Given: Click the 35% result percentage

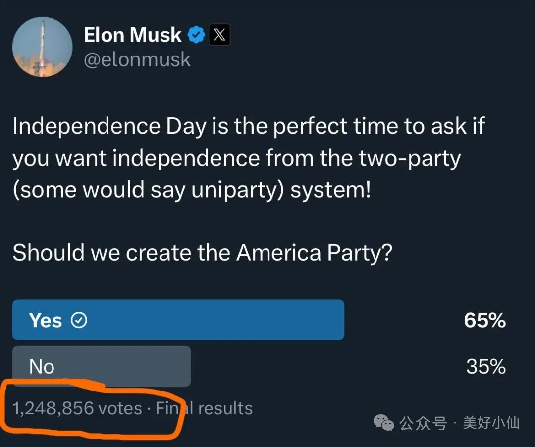Looking at the screenshot, I should point(486,367).
